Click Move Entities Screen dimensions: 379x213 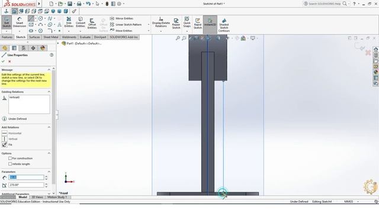tap(121, 31)
